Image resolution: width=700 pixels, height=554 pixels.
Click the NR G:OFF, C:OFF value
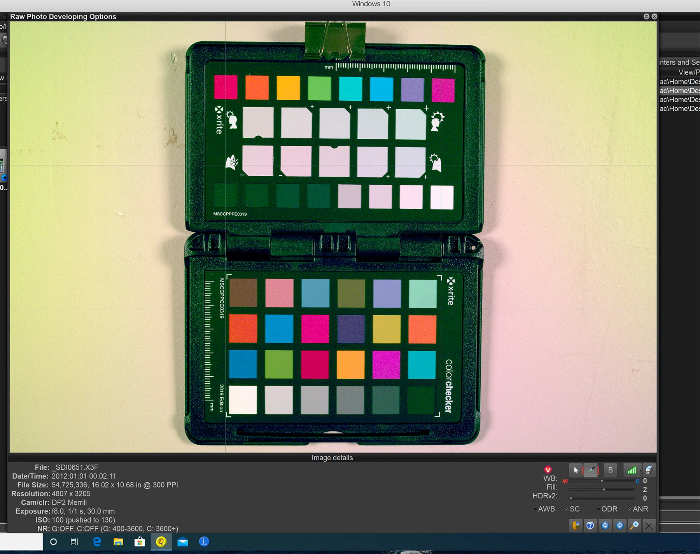tap(115, 529)
